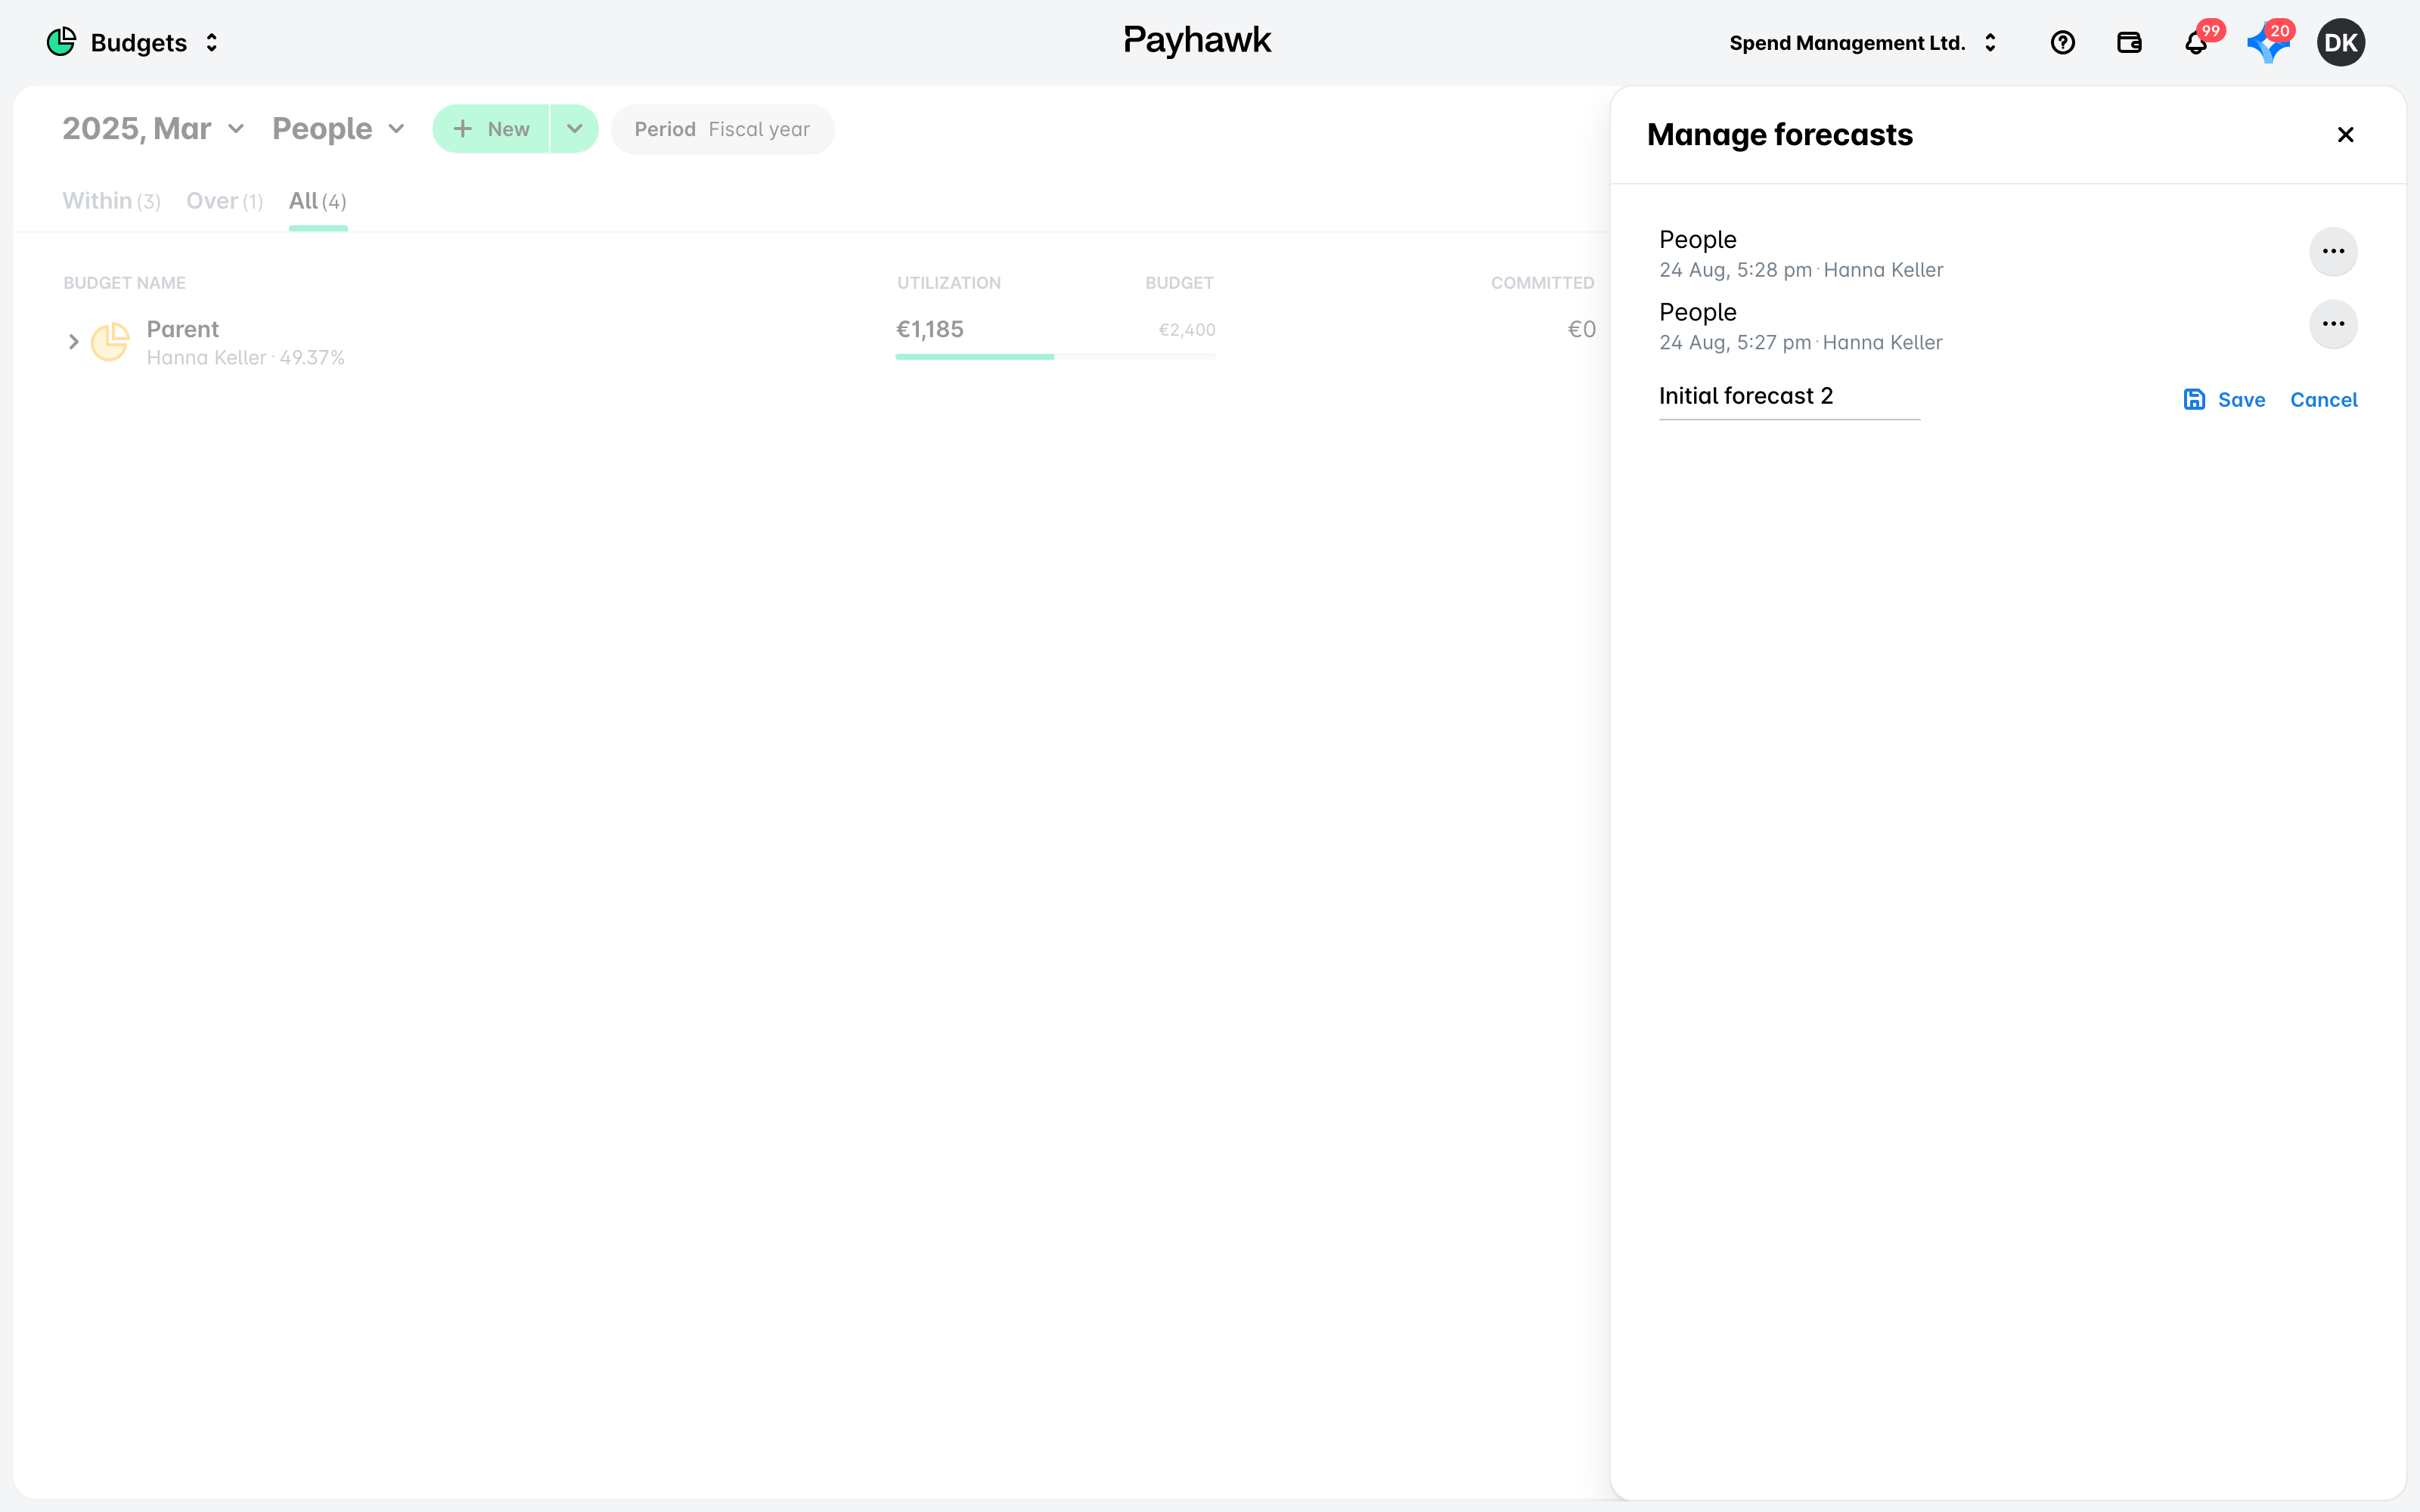Open the People budget group dropdown

coord(338,129)
